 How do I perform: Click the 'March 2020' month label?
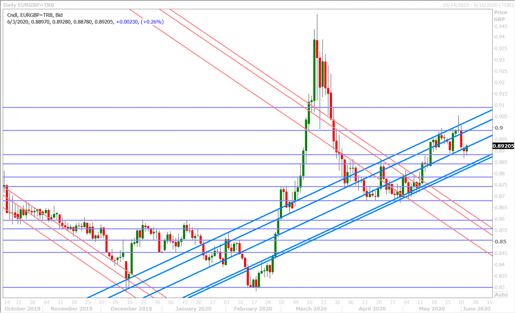click(311, 309)
